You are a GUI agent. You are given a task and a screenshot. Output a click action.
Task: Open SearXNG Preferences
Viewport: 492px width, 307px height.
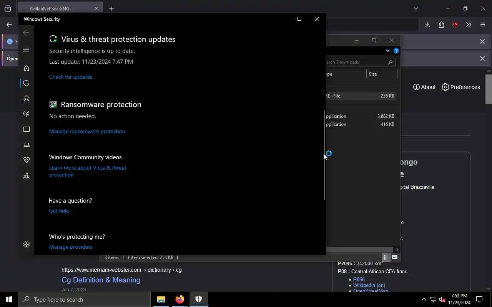pyautogui.click(x=461, y=87)
